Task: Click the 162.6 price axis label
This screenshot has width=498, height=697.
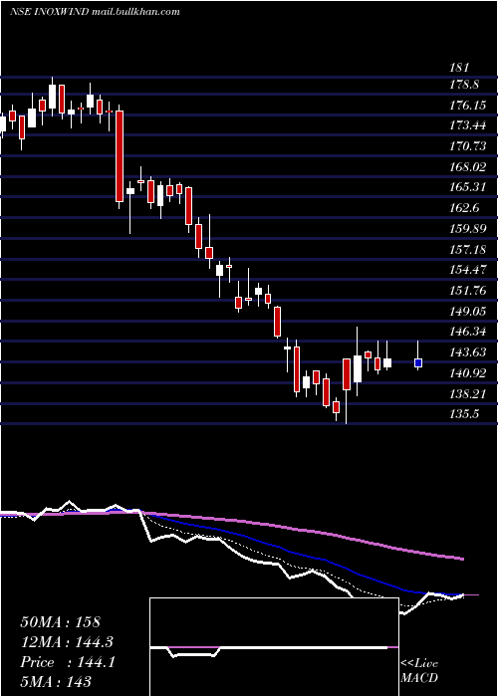Action: [464, 208]
